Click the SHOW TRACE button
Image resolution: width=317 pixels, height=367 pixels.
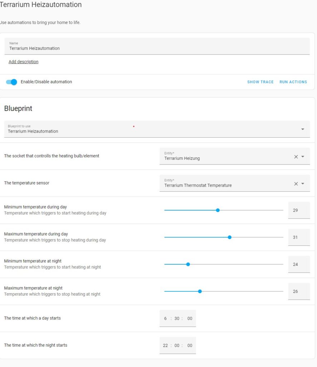pos(260,82)
